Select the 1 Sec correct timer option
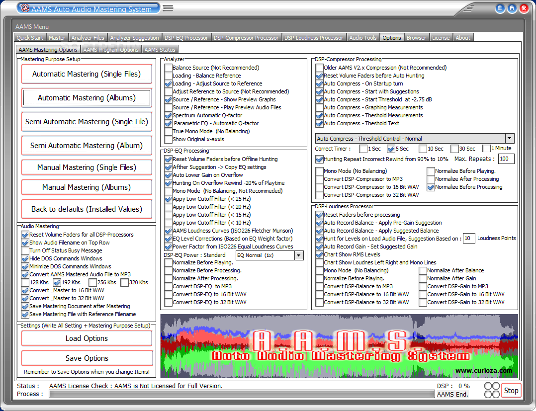 point(363,149)
